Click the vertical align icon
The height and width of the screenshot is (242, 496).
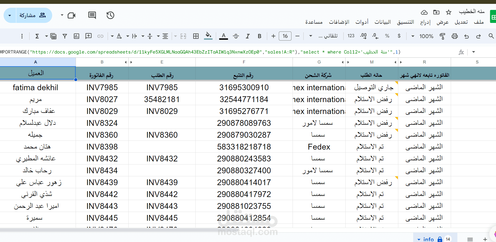coord(150,36)
